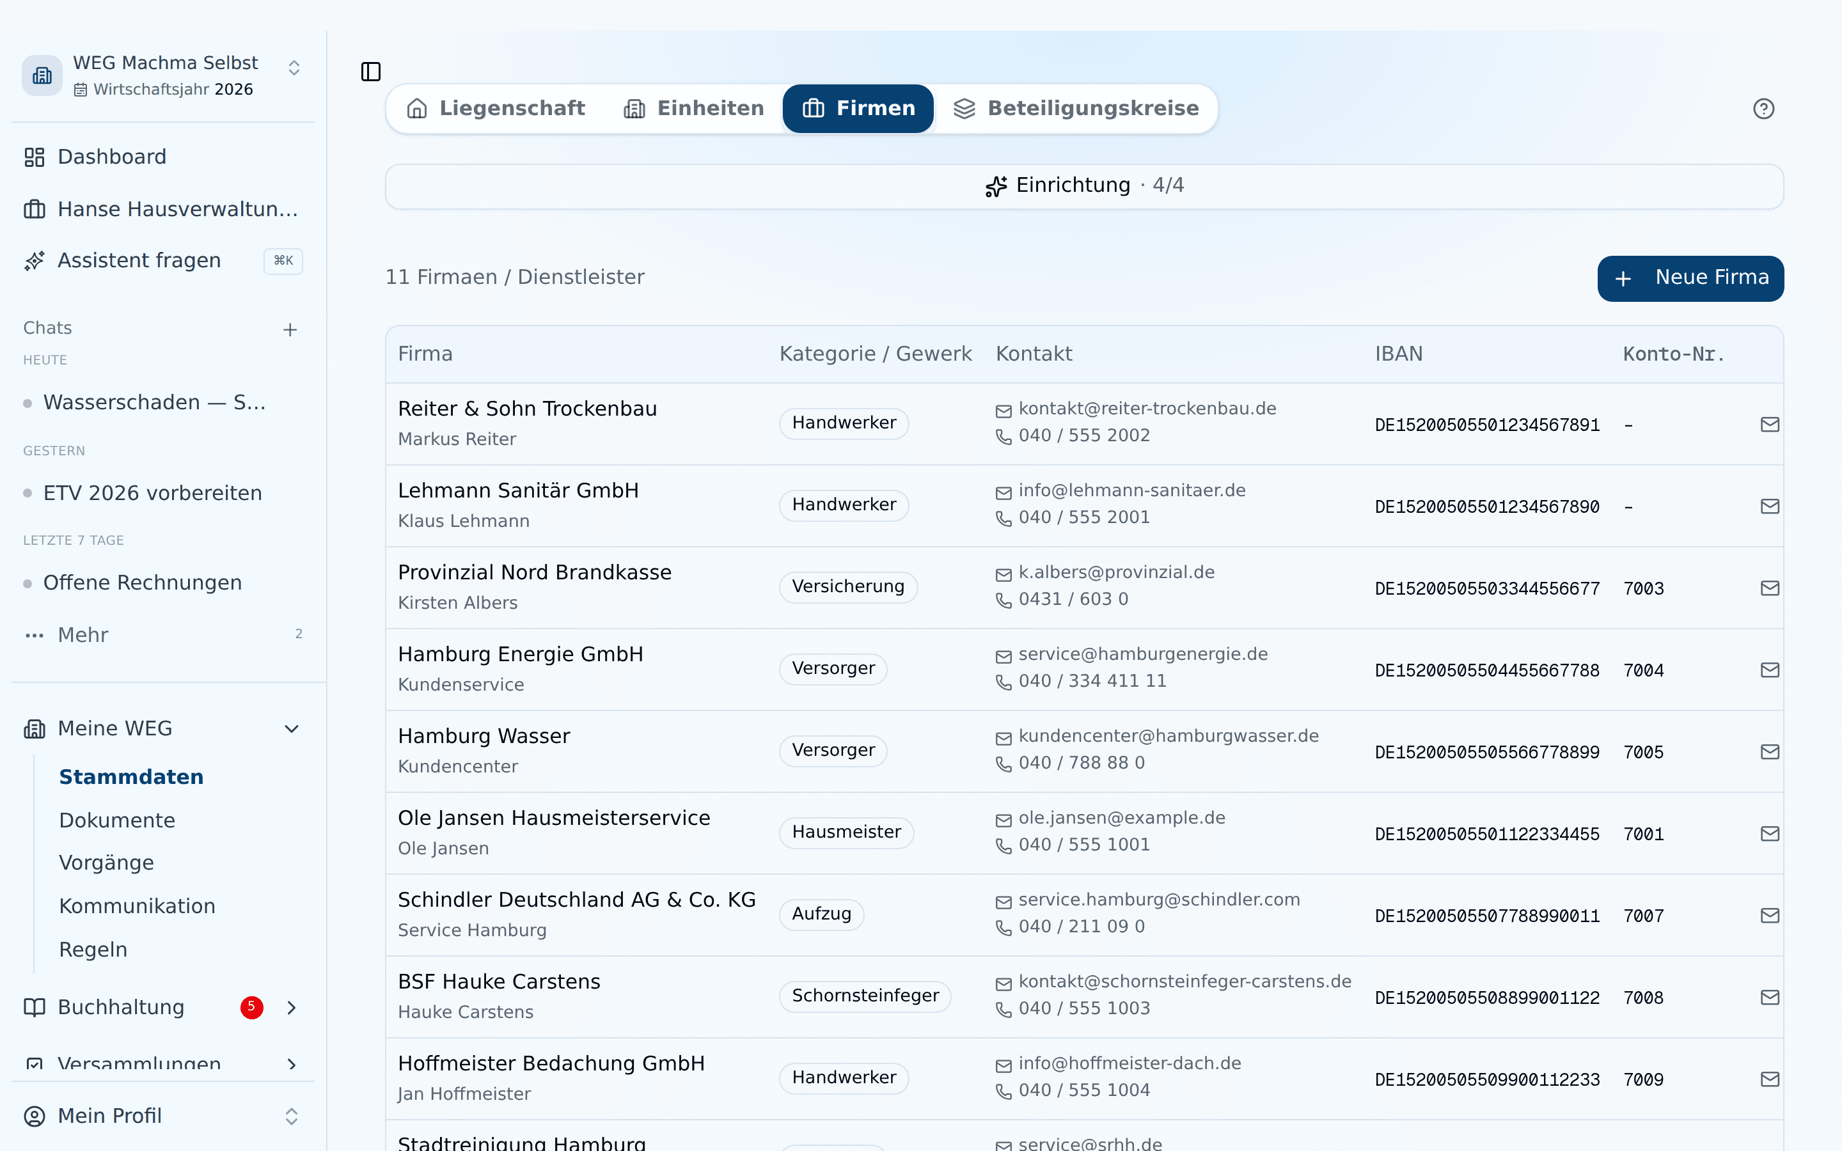Show more chats via Mehr

point(163,635)
